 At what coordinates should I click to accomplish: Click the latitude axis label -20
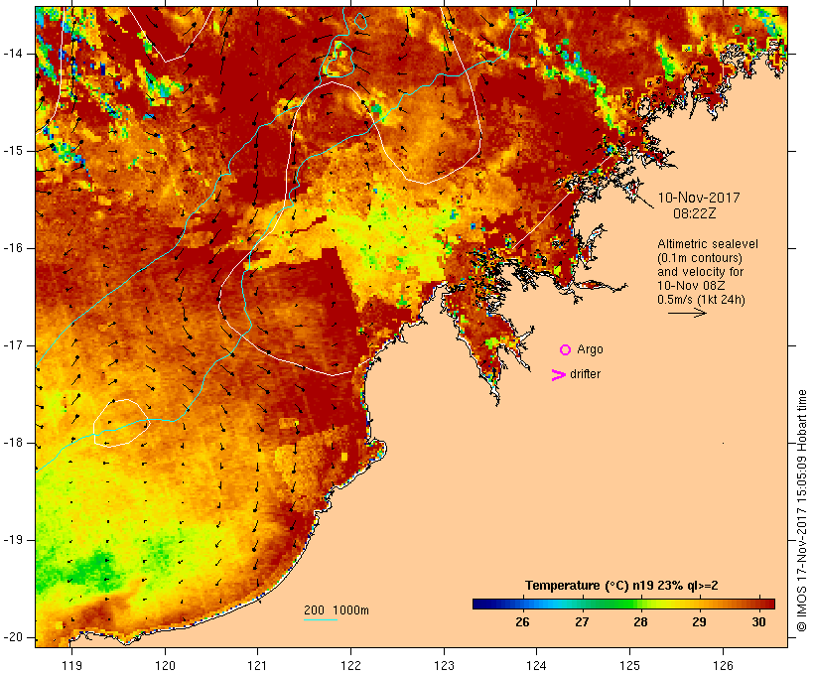tap(13, 637)
